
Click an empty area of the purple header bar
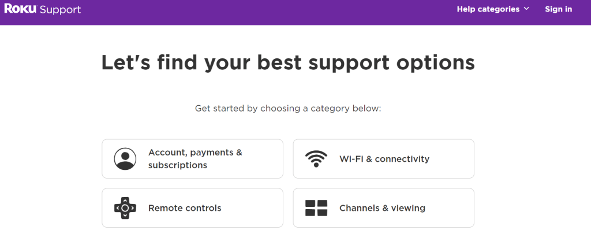[x=260, y=12]
